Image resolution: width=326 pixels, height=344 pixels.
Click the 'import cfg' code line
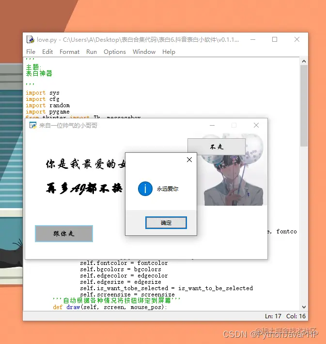43,99
